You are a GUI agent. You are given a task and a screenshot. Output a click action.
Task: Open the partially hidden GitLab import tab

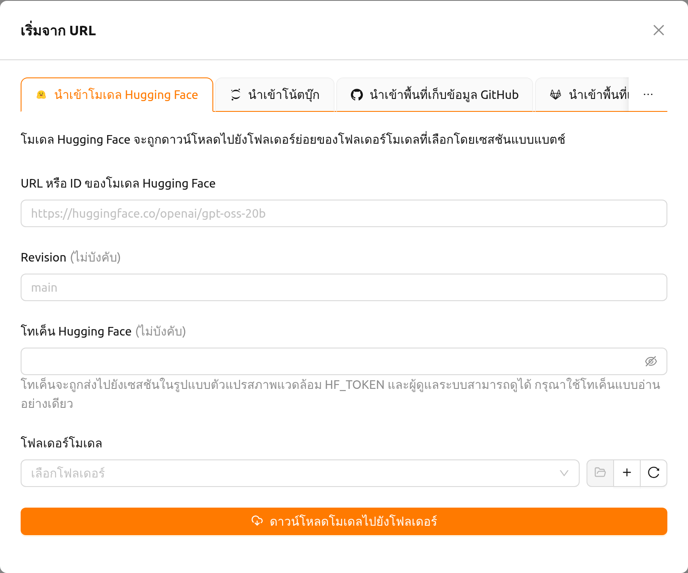click(582, 95)
